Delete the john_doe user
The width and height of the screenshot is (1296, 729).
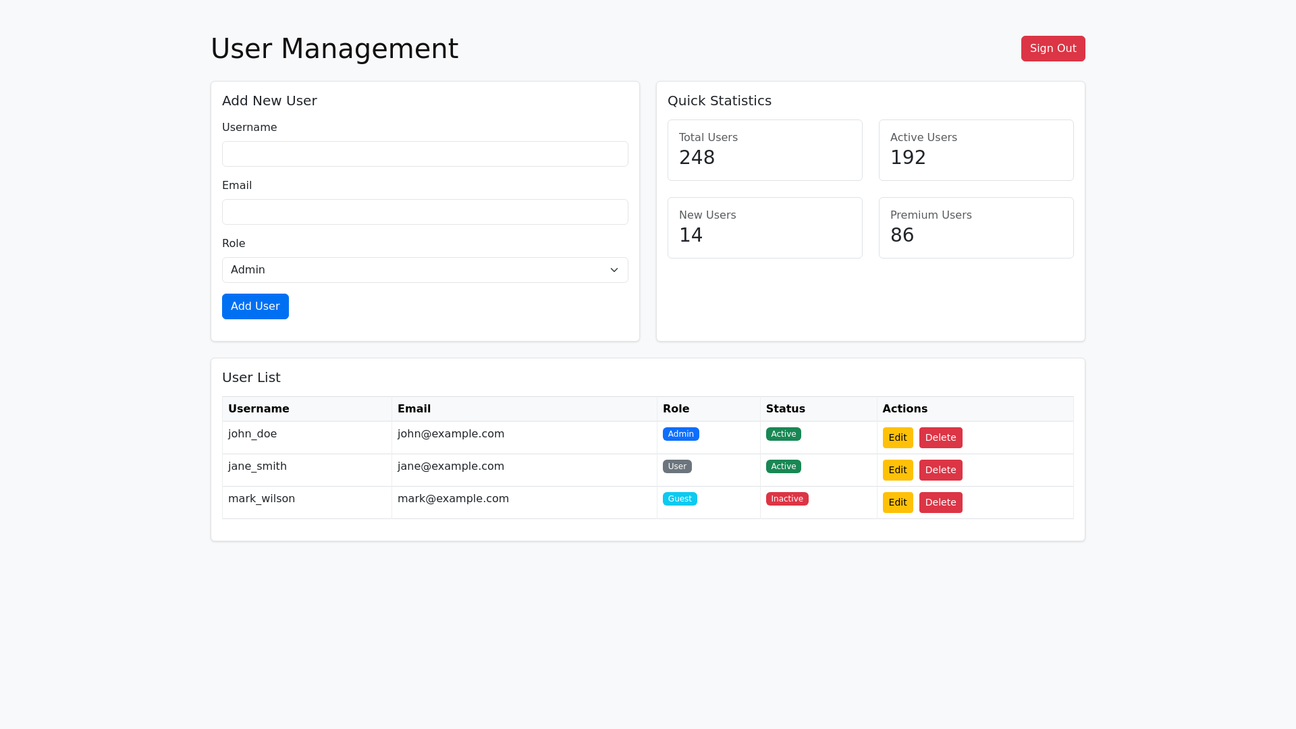click(940, 437)
